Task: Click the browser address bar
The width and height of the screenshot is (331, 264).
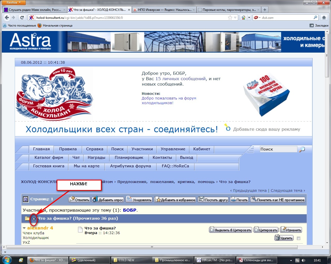Action: (129, 18)
